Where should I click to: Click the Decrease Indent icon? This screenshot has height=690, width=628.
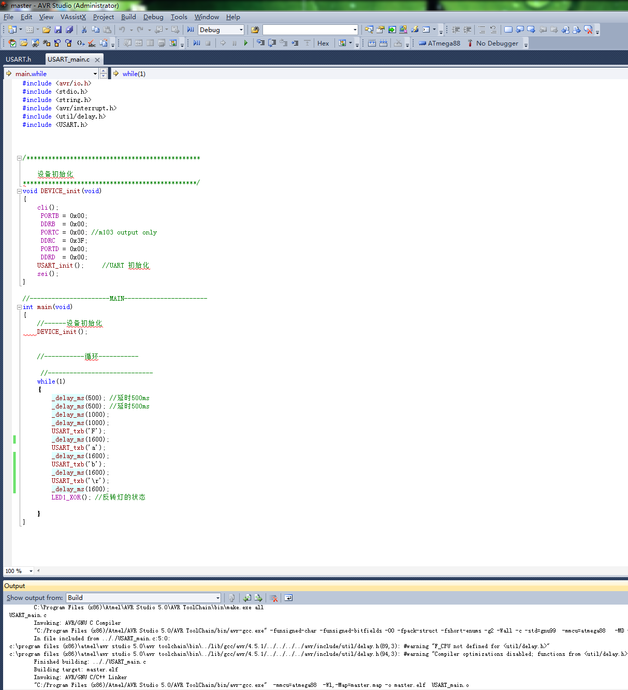click(x=456, y=30)
